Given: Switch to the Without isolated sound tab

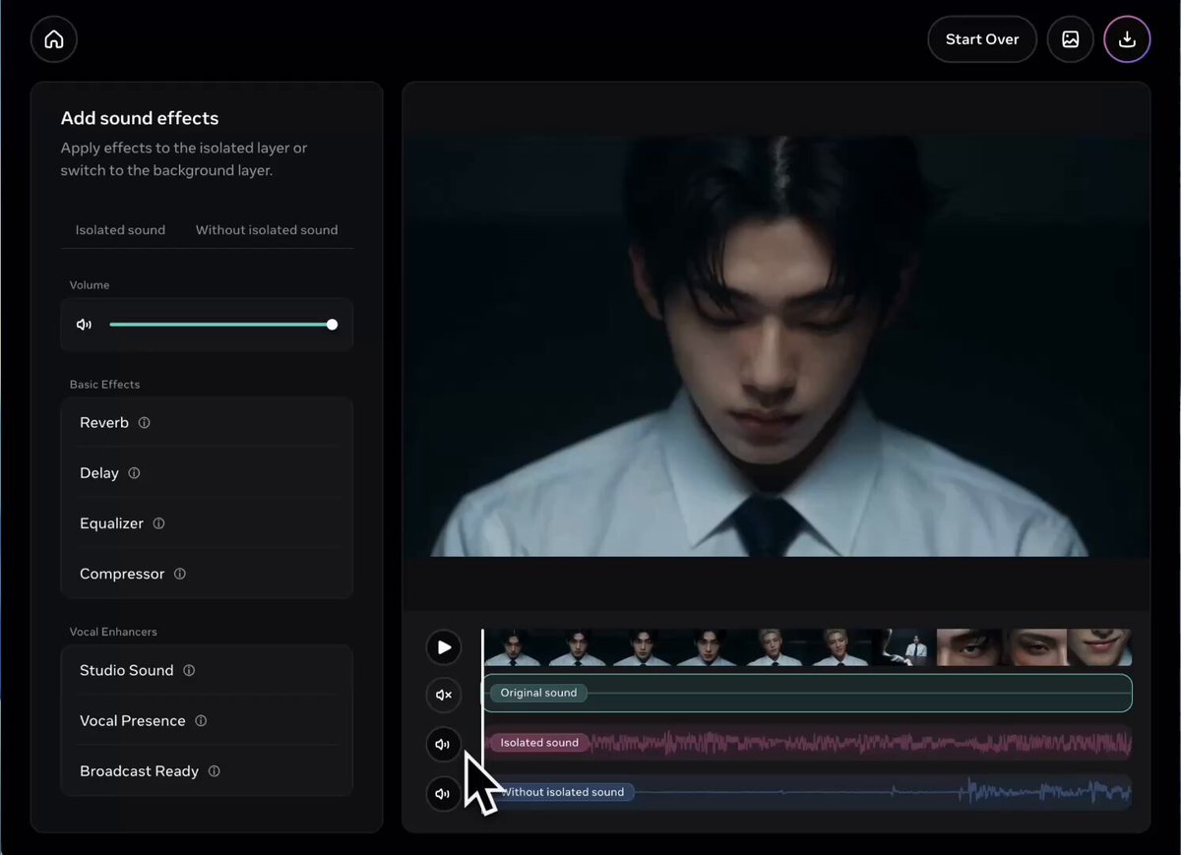Looking at the screenshot, I should [x=267, y=229].
